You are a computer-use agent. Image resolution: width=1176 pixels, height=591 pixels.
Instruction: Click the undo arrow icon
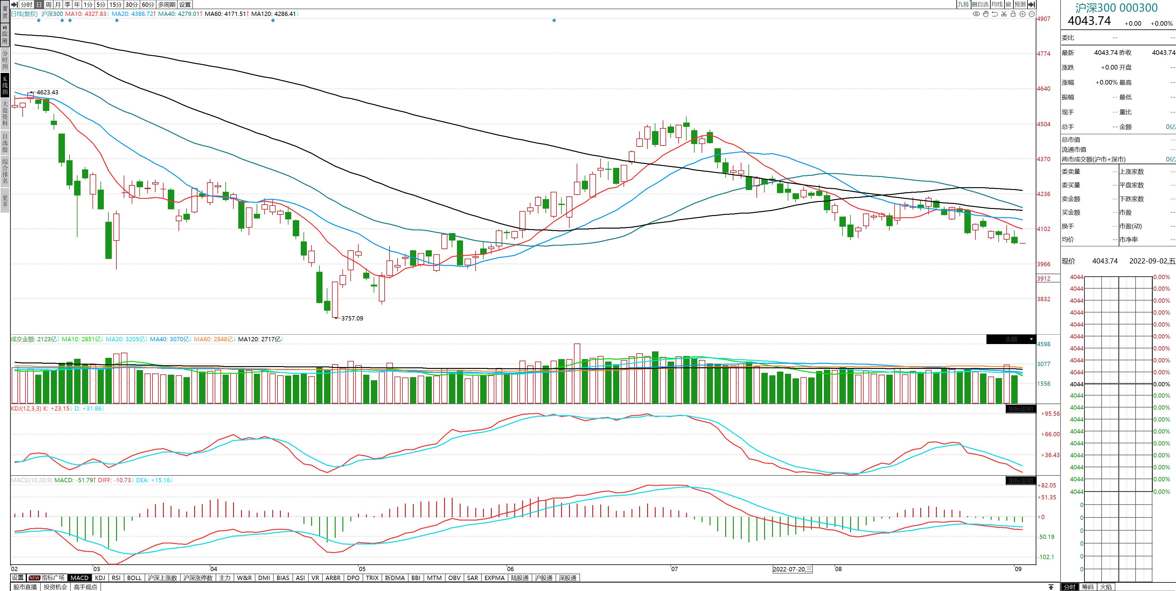coord(995,14)
